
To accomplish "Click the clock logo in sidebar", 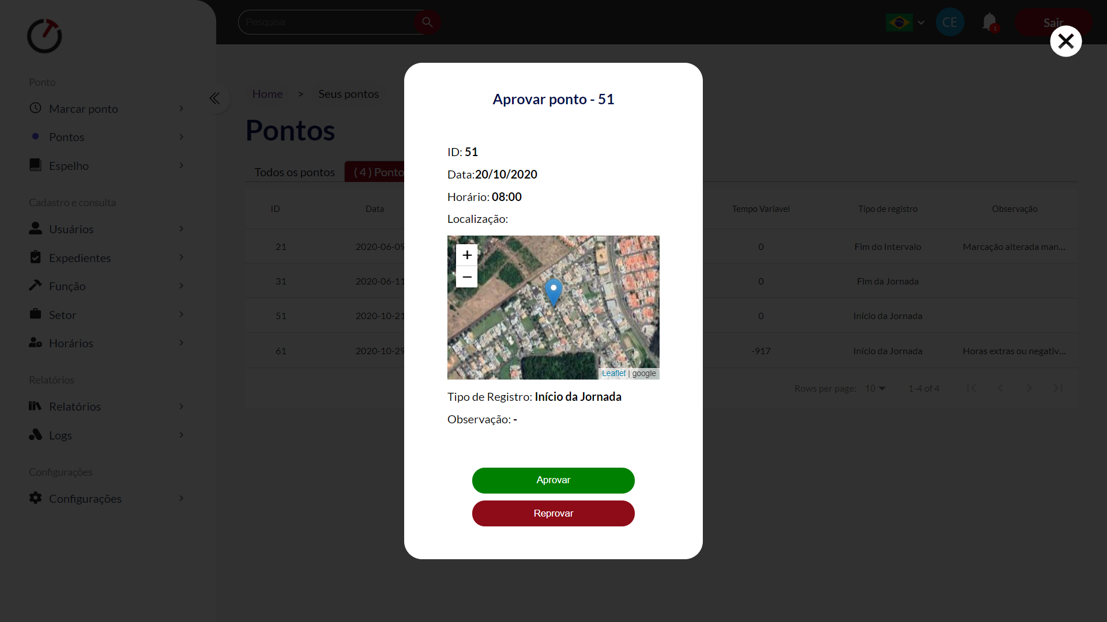I will coord(44,36).
